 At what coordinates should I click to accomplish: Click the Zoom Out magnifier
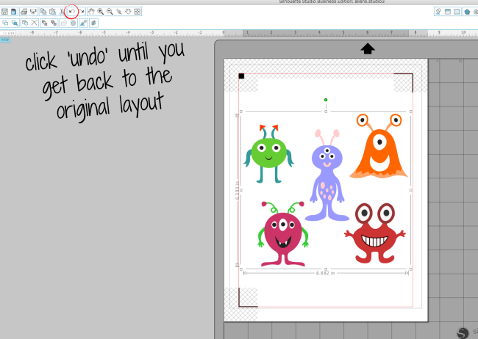point(110,12)
